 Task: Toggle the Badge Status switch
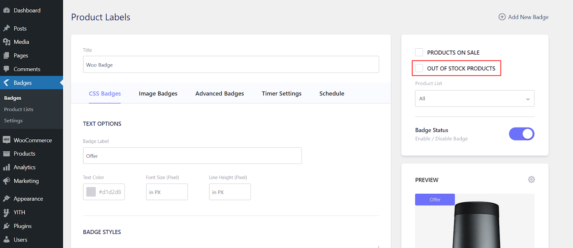[x=521, y=134]
